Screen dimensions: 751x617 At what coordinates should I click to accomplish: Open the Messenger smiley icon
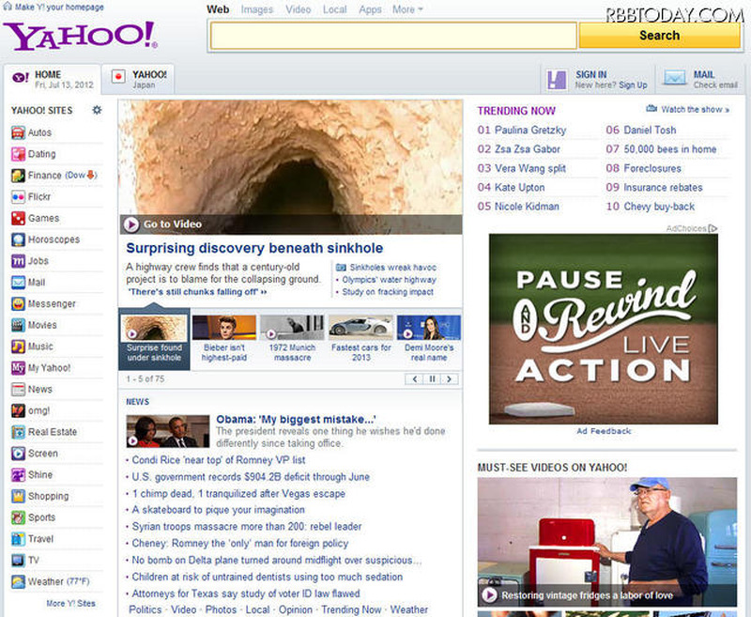click(18, 304)
